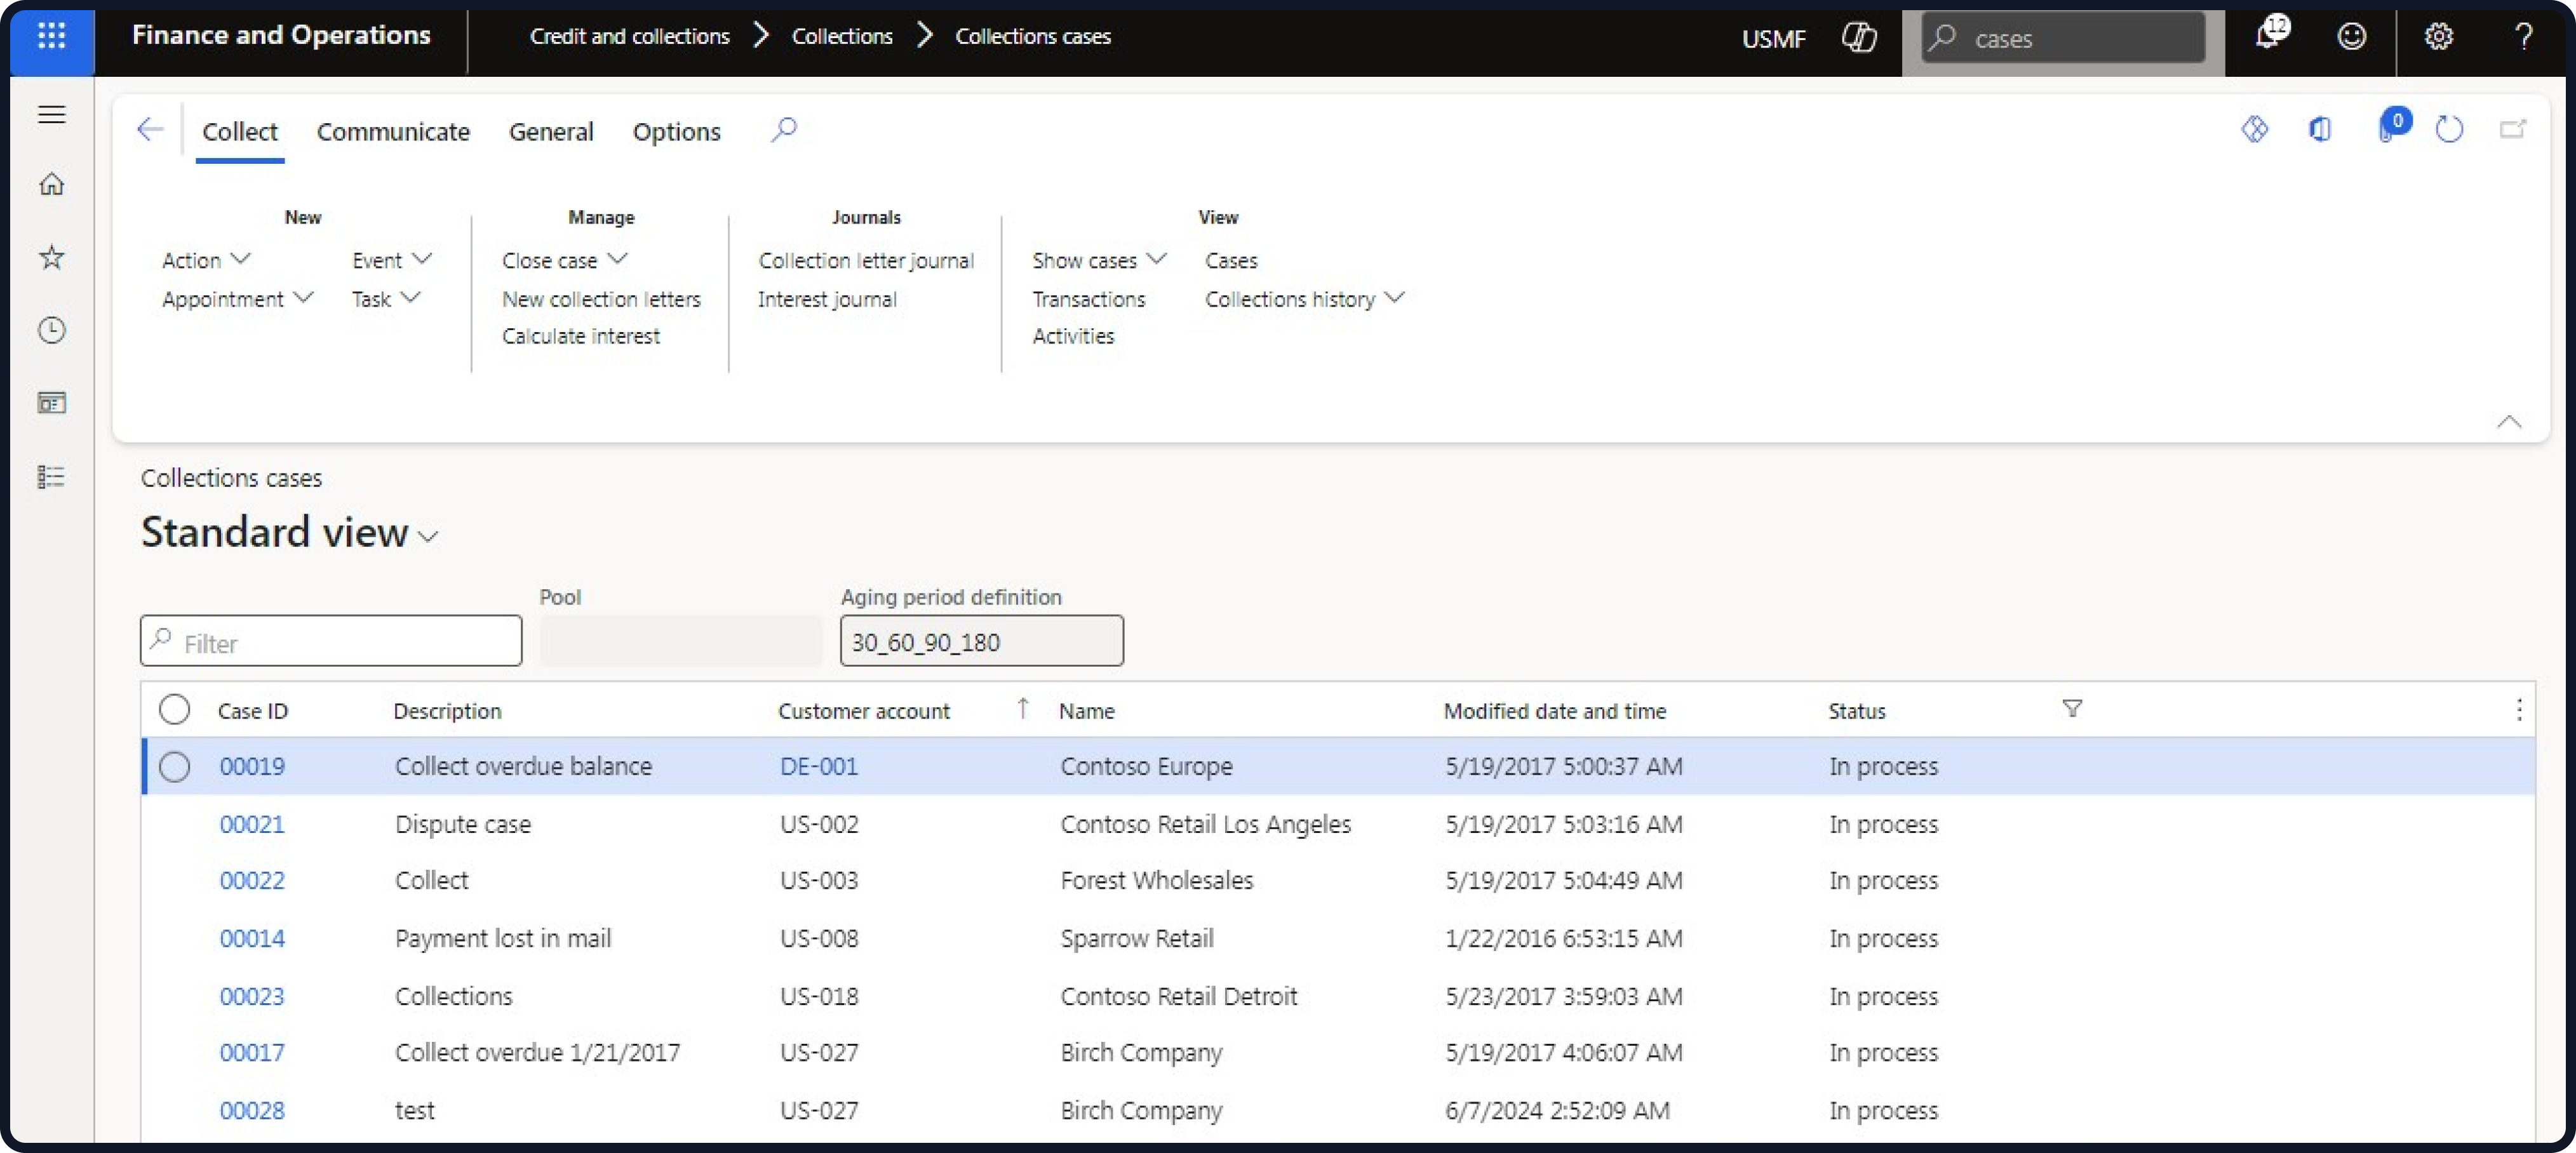
Task: Open customer account DE-001 link
Action: [x=819, y=766]
